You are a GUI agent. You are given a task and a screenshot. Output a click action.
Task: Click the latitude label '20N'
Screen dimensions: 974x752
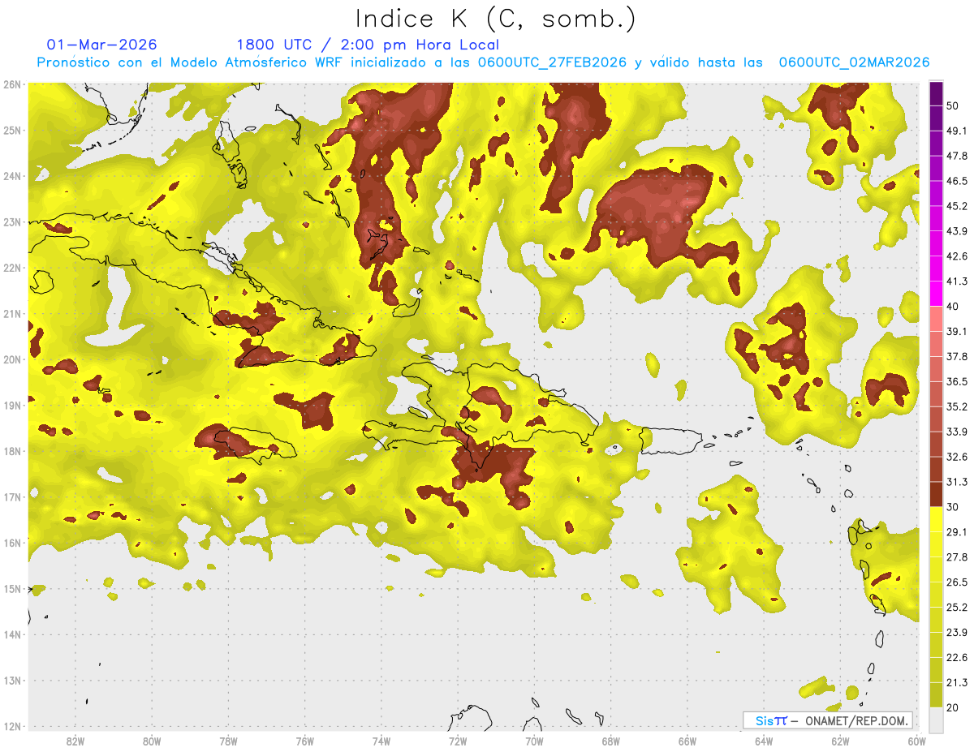[12, 359]
